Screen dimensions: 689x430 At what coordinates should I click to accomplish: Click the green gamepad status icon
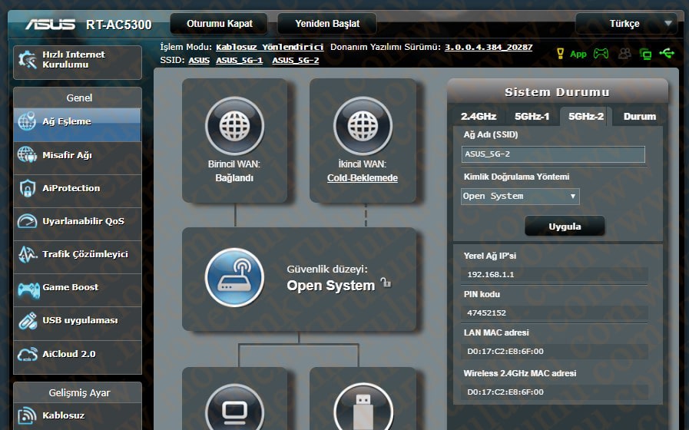pos(601,54)
